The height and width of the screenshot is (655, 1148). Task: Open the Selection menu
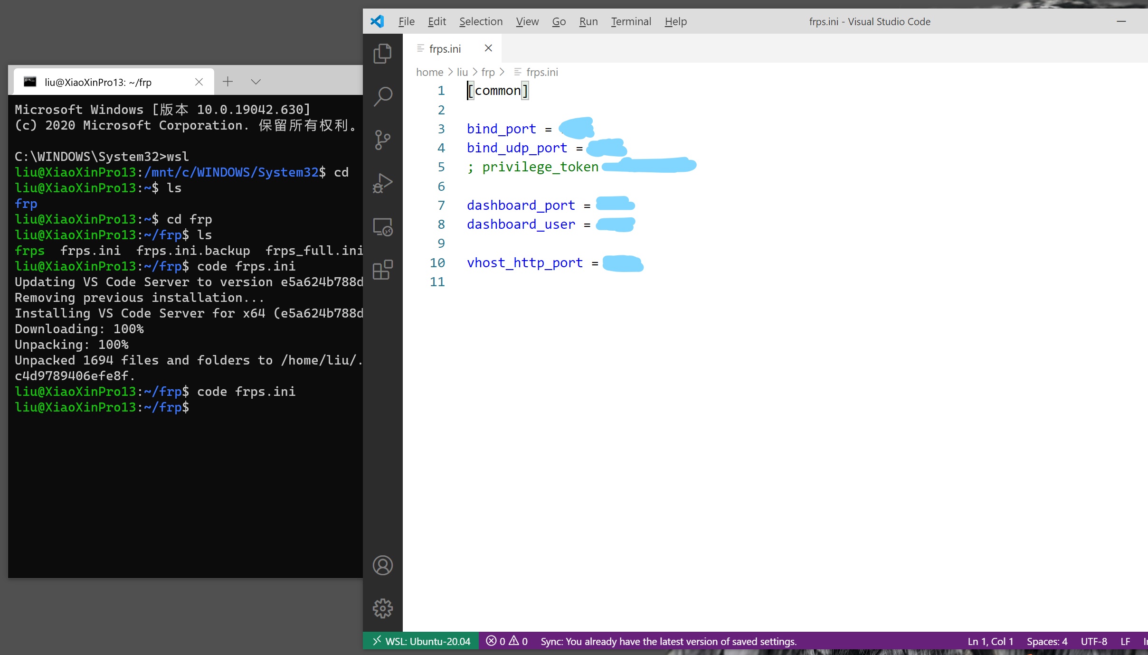coord(481,21)
